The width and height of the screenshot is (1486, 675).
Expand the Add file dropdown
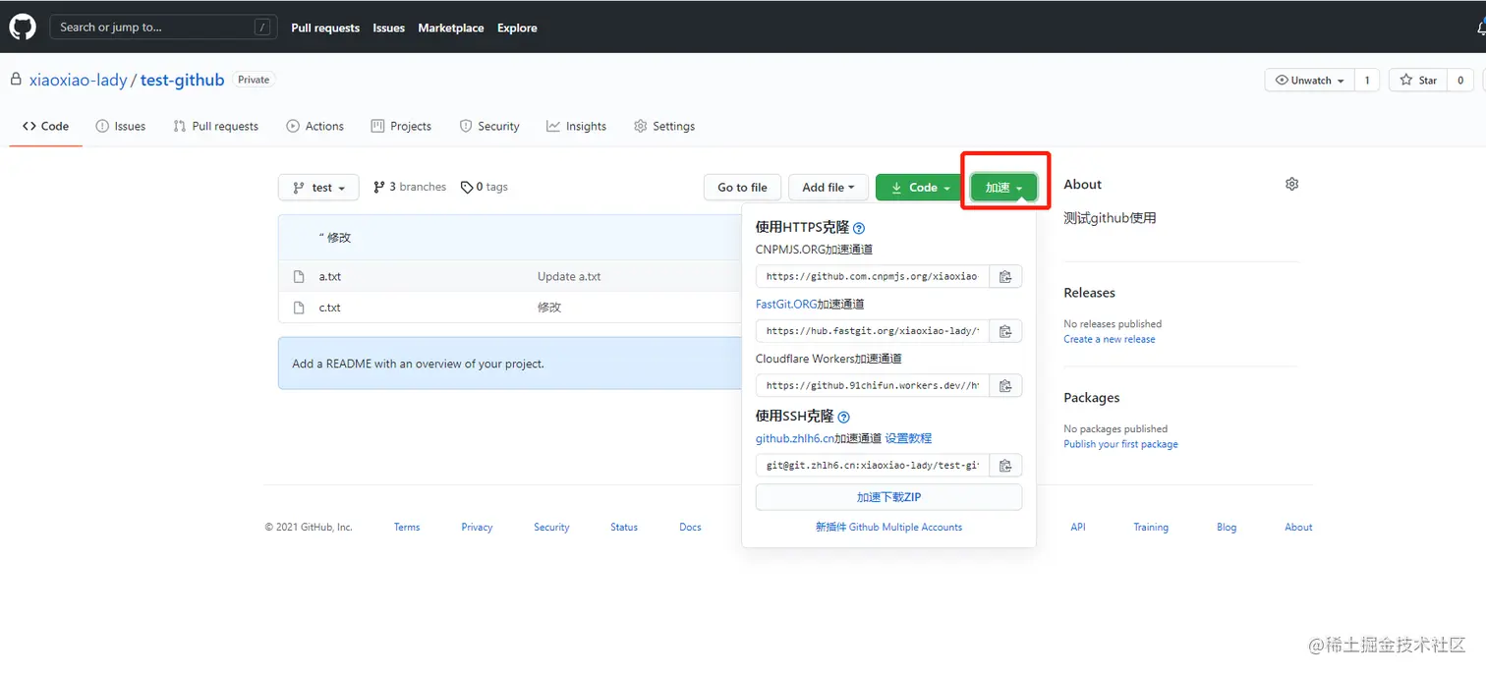(828, 187)
